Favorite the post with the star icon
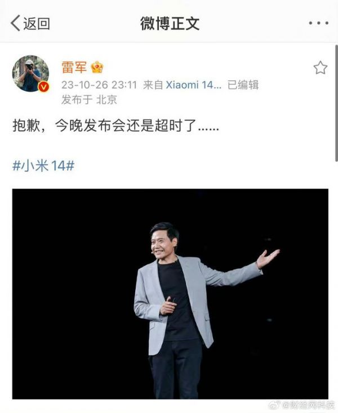The width and height of the screenshot is (338, 413). (x=321, y=68)
